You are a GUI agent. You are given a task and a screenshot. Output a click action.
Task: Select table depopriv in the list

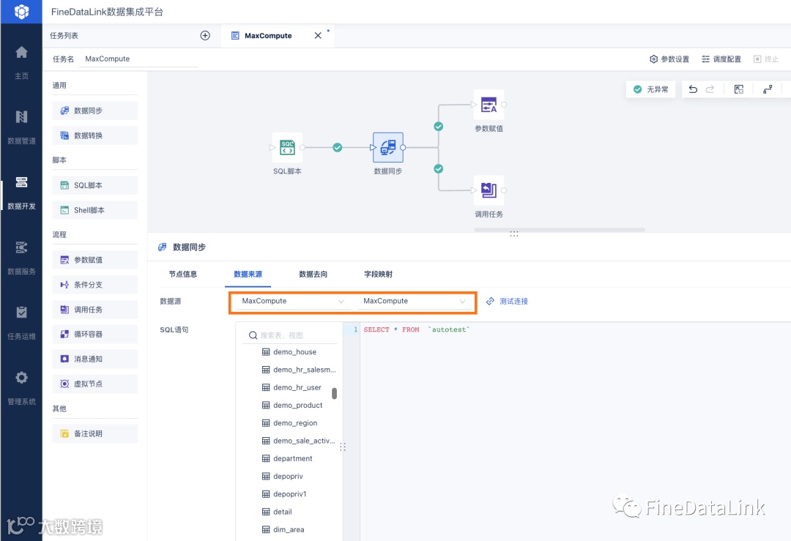click(283, 476)
